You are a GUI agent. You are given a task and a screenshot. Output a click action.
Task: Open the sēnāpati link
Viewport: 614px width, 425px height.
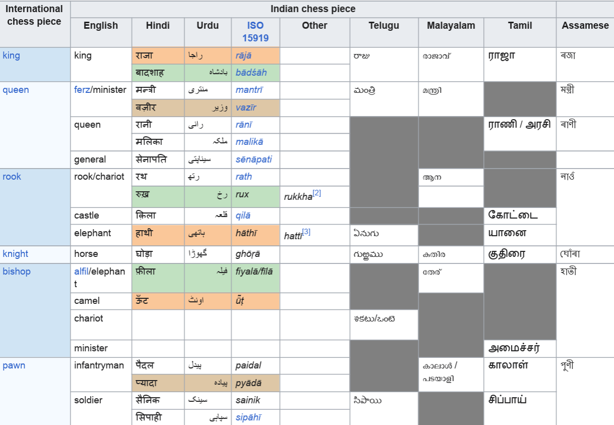254,160
